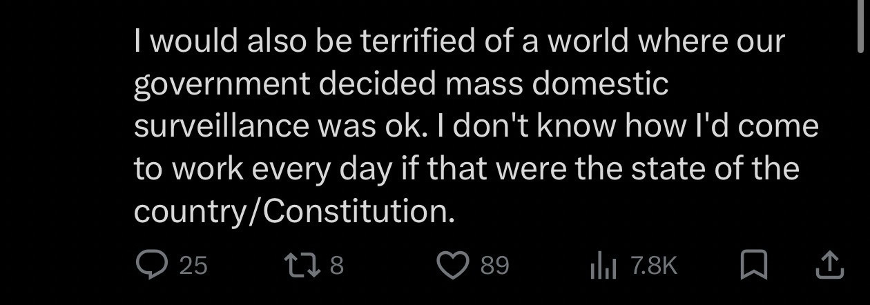Open the share menu via upload arrow icon
This screenshot has width=870, height=305.
pyautogui.click(x=828, y=266)
